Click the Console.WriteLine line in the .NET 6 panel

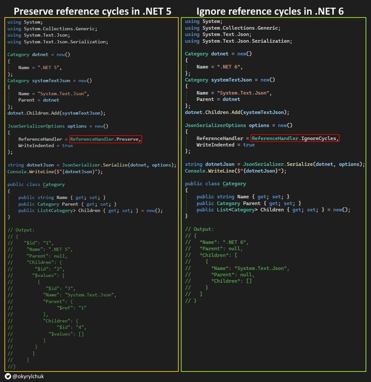pos(235,171)
